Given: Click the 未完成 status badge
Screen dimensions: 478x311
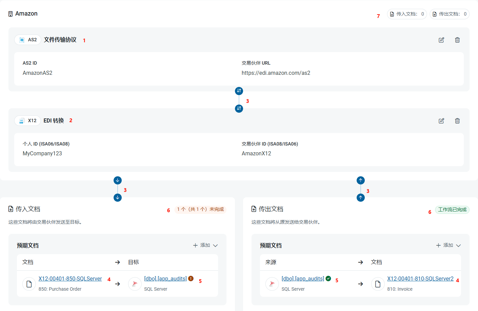Looking at the screenshot, I should (200, 209).
